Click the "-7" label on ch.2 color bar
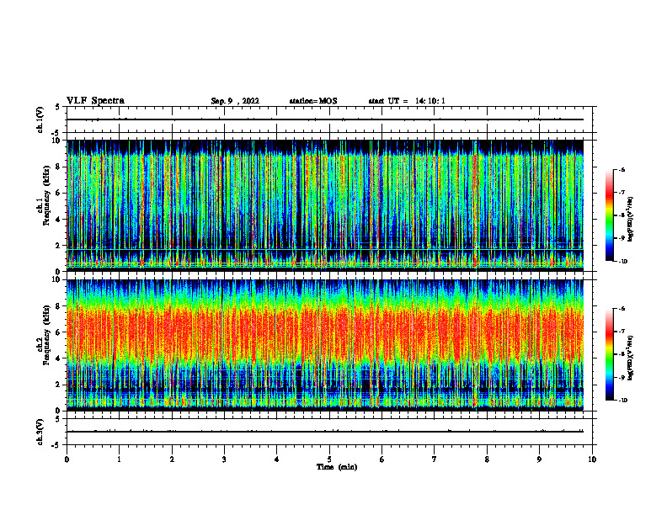Screen dimensions: 667x515 click(622, 332)
